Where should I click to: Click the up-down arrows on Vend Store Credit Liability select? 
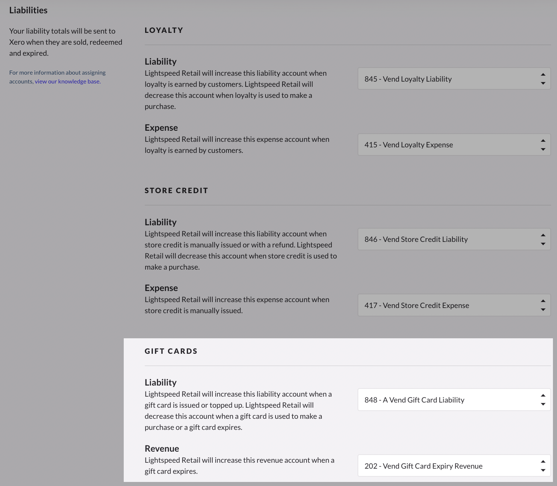tap(543, 239)
